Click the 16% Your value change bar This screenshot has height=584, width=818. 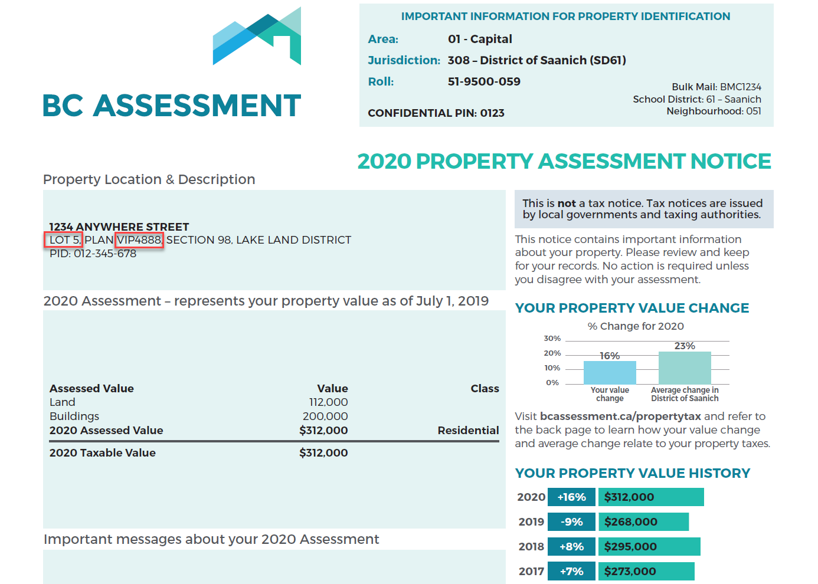[610, 373]
